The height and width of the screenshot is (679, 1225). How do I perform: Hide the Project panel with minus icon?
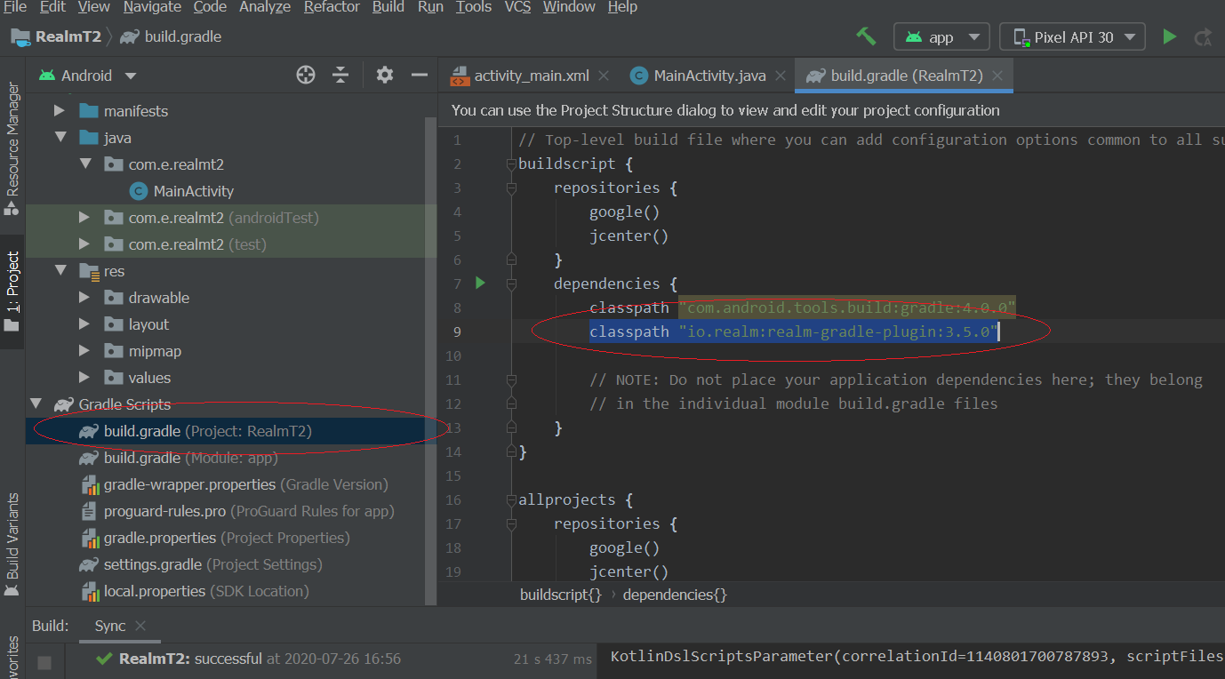(x=420, y=76)
